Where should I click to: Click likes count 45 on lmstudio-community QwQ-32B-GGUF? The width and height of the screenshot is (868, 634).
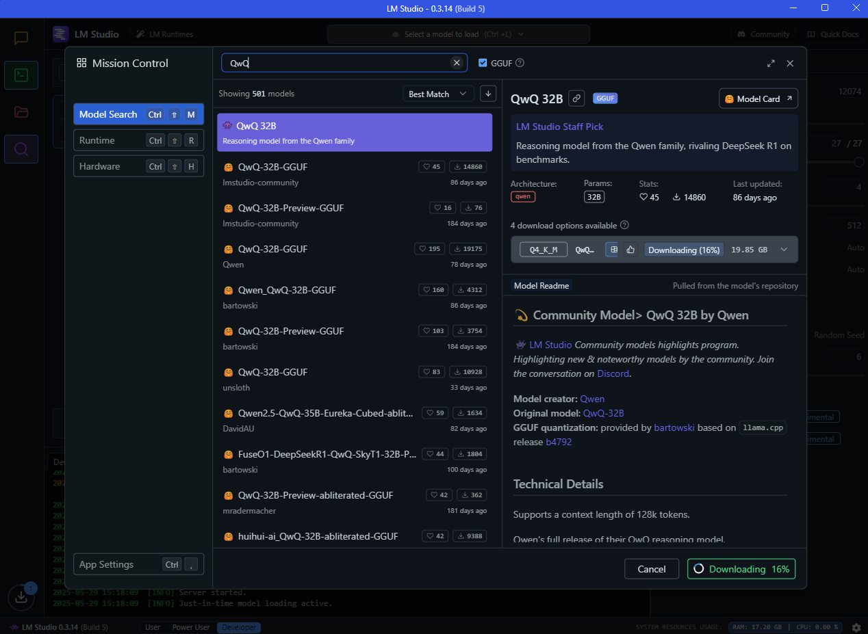point(432,167)
